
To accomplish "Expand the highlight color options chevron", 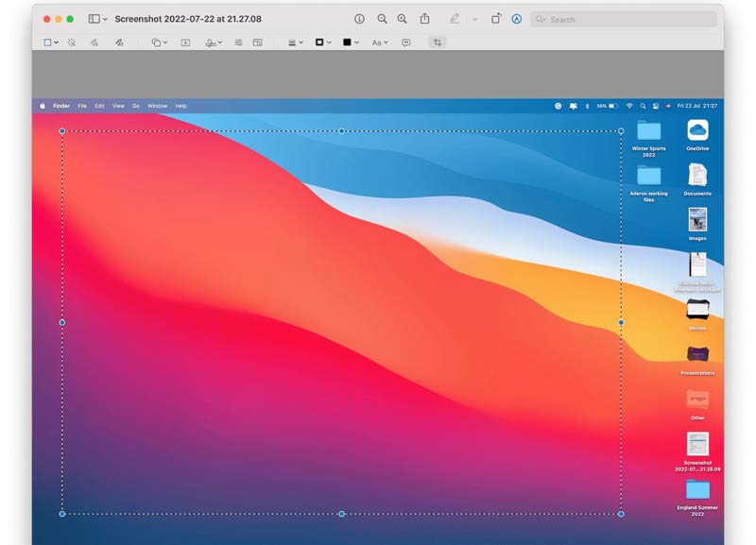I will pyautogui.click(x=475, y=19).
